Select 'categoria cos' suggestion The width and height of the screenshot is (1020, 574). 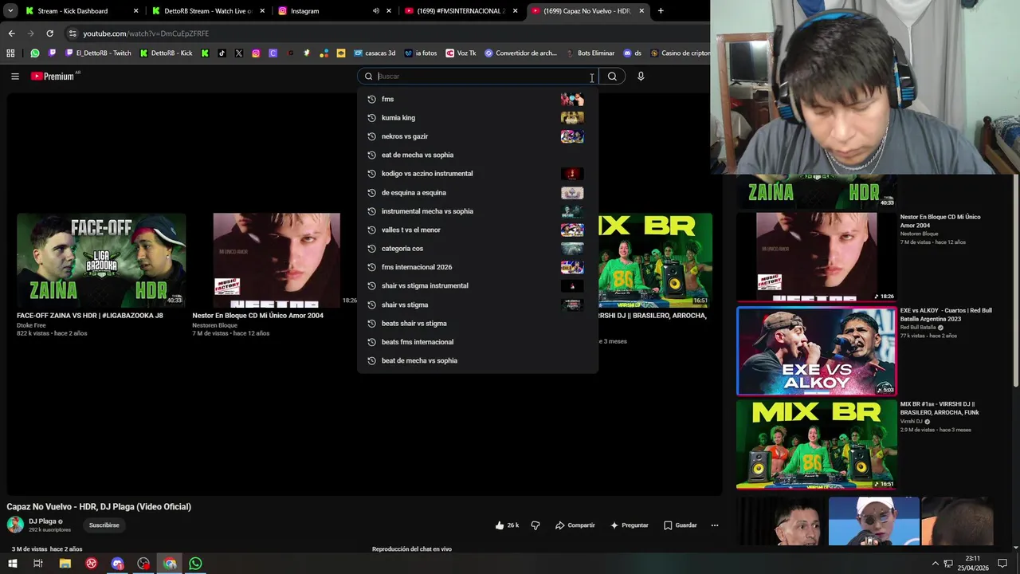[477, 249]
